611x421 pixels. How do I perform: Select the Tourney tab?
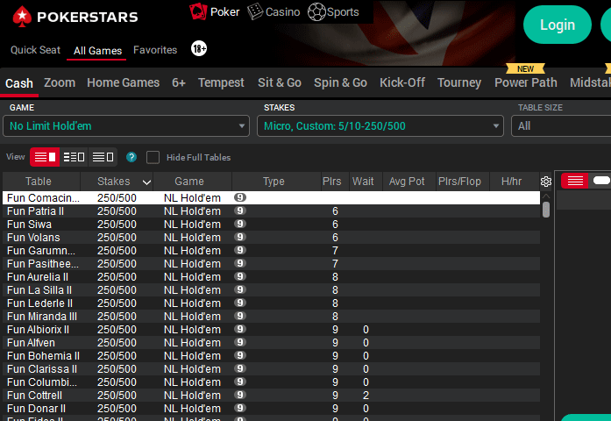click(459, 82)
